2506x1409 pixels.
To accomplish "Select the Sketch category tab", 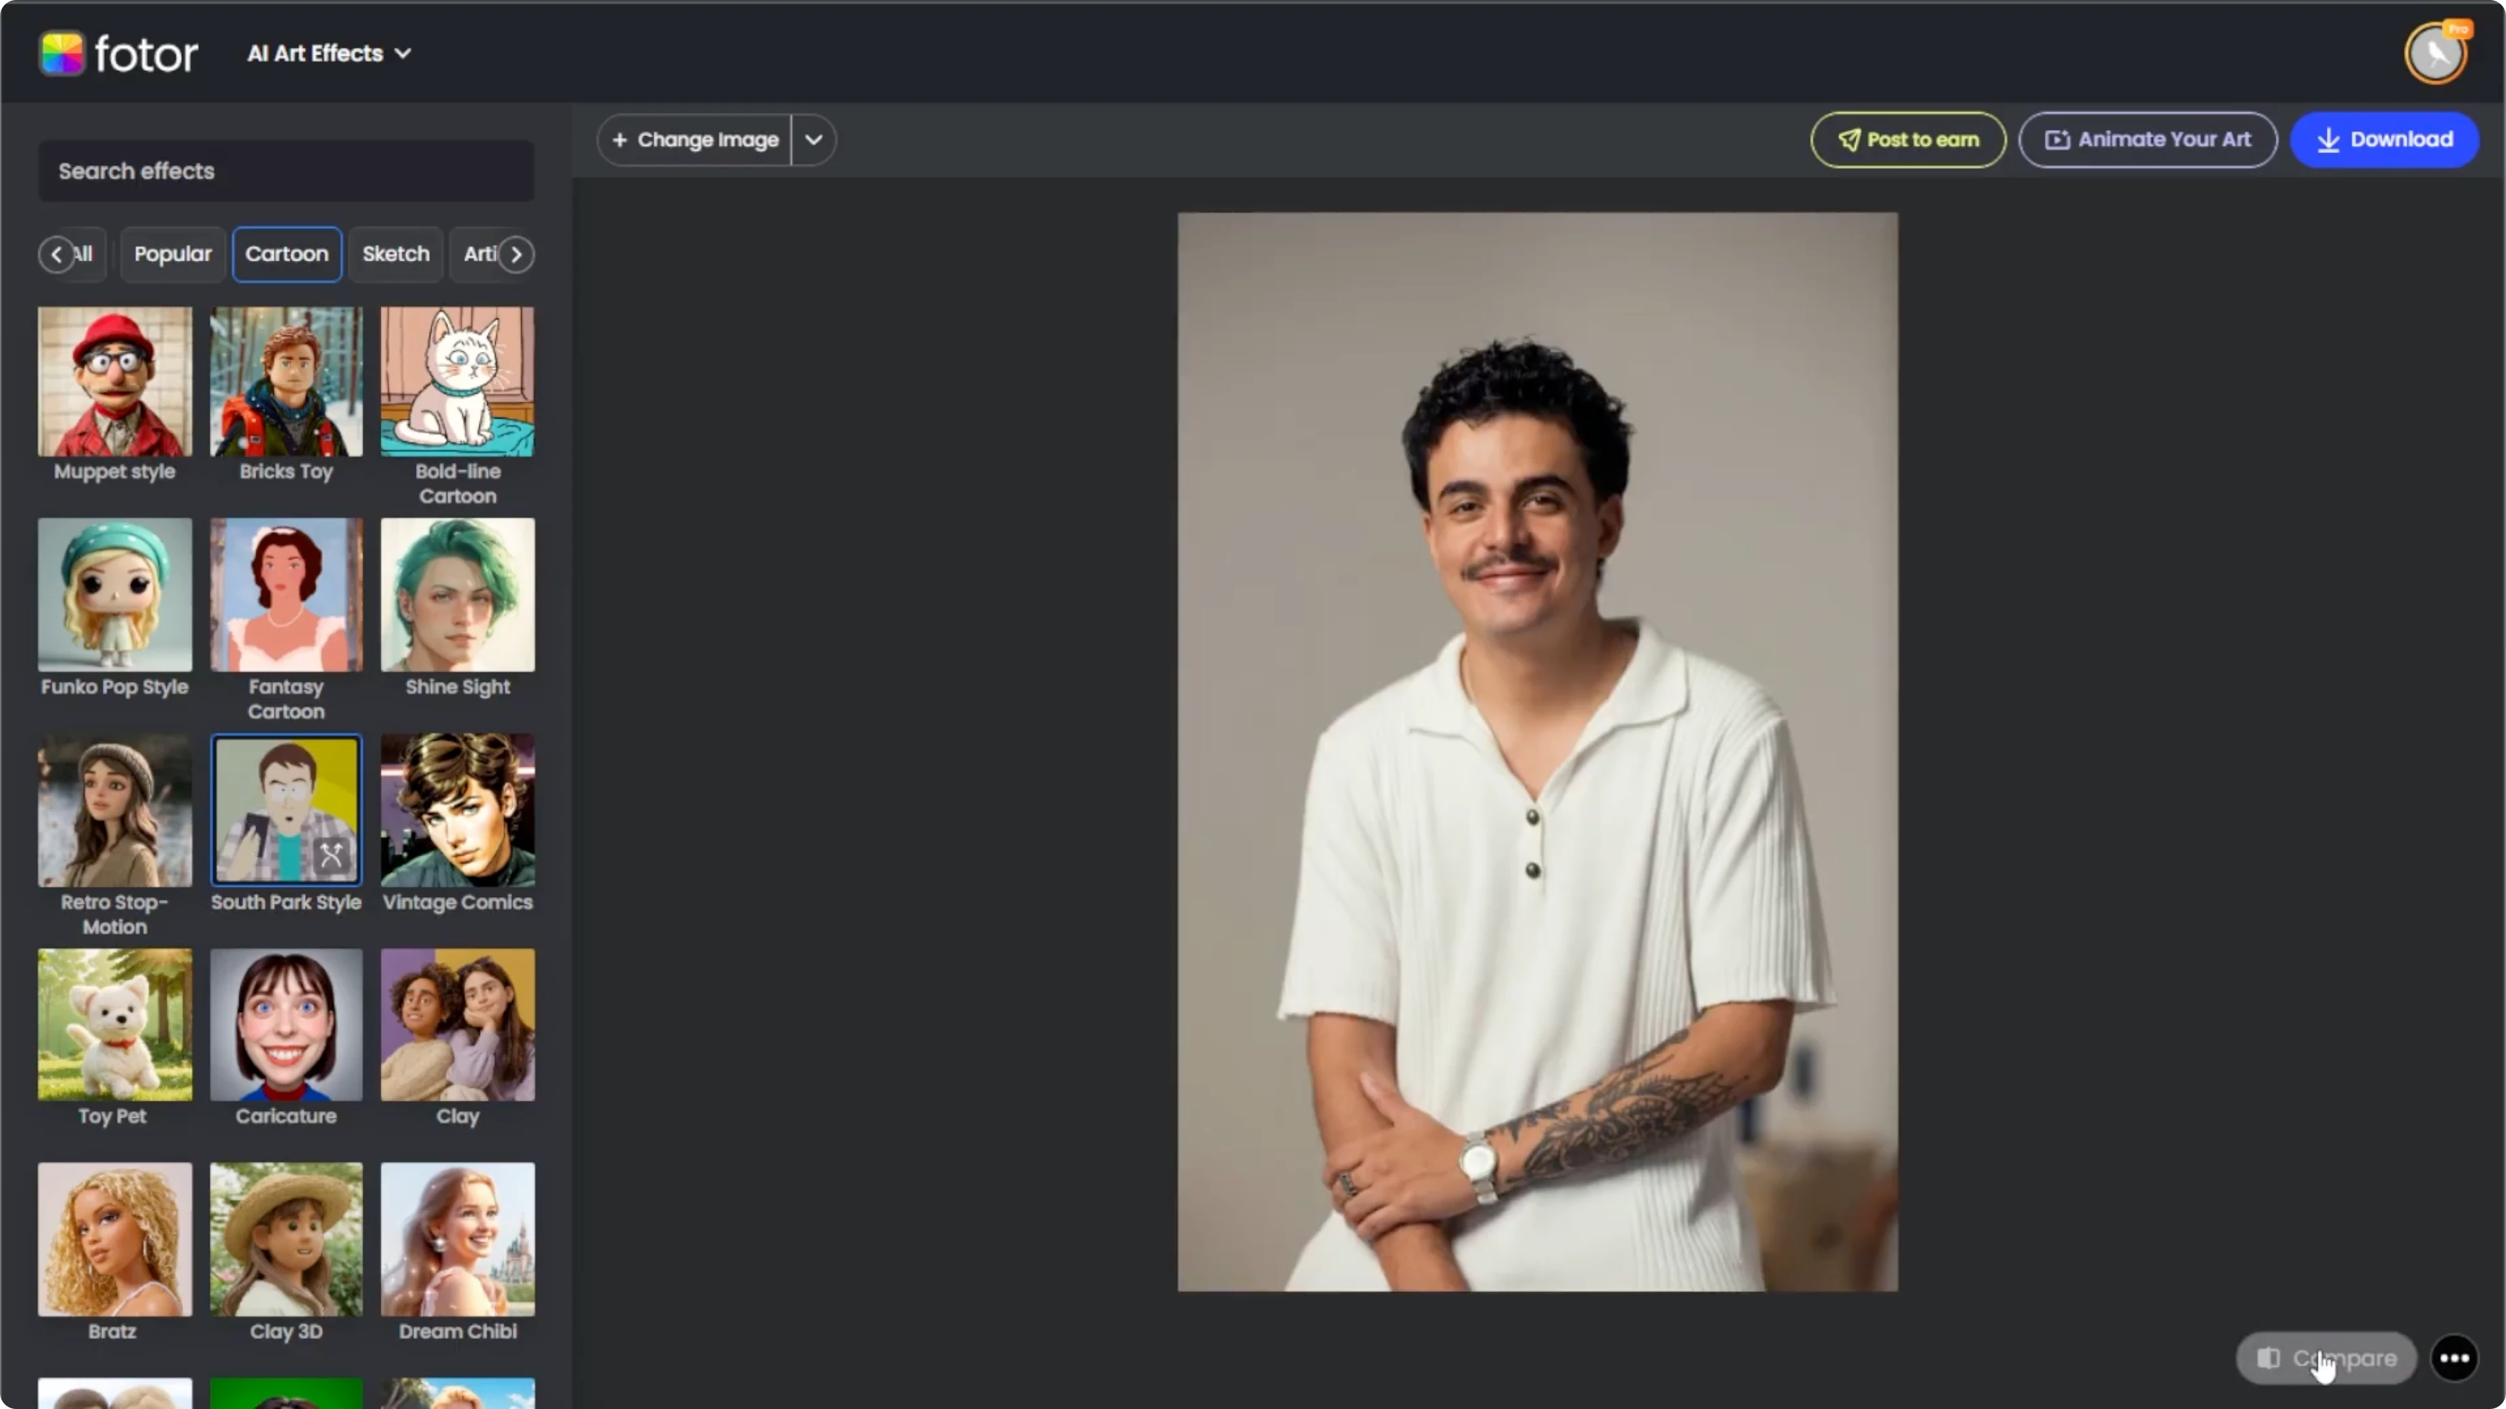I will pos(395,254).
